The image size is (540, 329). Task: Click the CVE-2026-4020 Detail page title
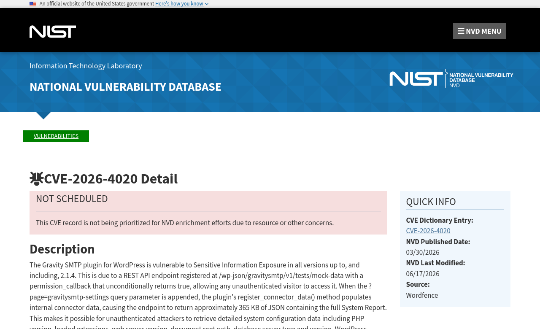point(111,179)
